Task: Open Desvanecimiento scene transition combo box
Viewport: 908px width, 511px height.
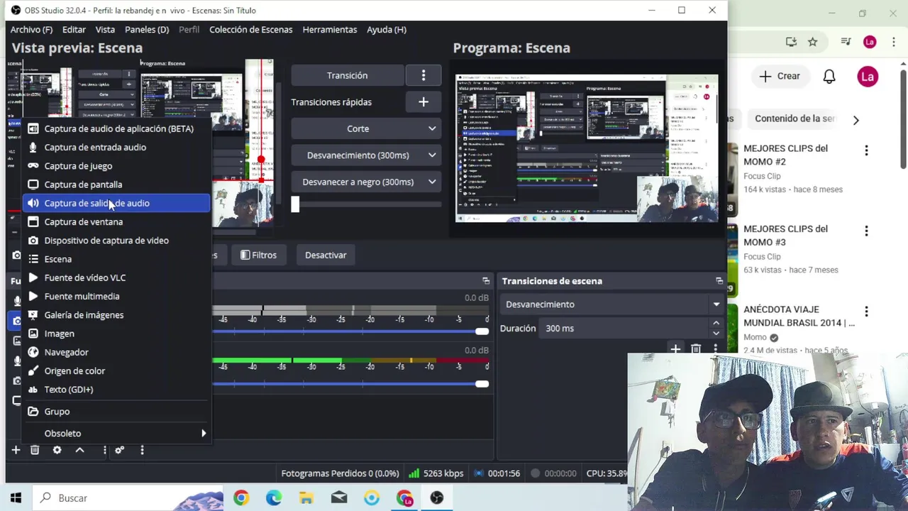Action: [x=611, y=304]
